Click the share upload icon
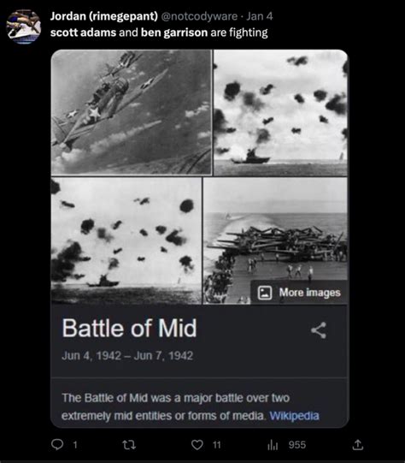 (357, 445)
